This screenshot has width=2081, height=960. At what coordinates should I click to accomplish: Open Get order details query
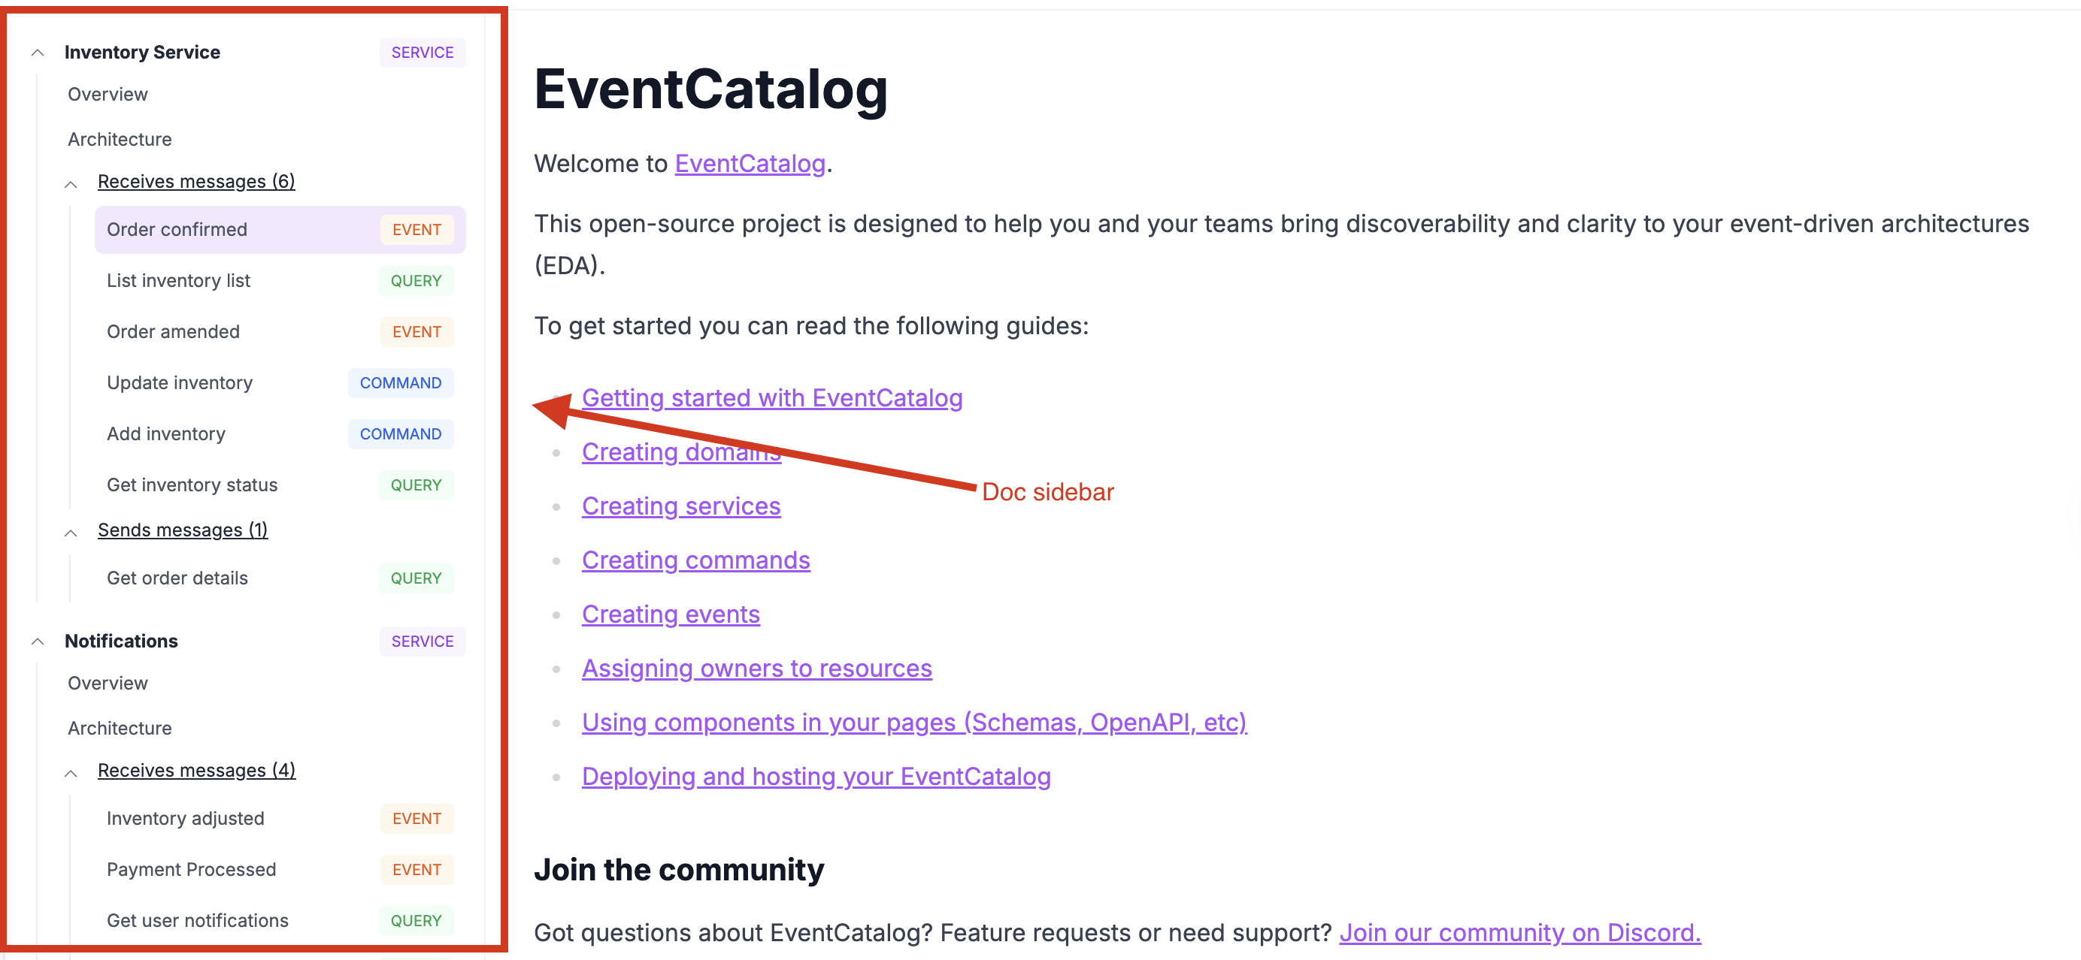[177, 578]
